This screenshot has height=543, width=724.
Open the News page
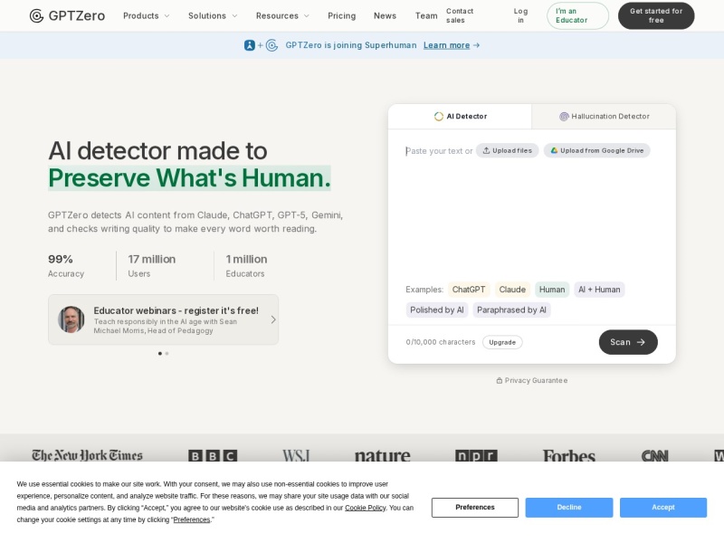pos(386,15)
